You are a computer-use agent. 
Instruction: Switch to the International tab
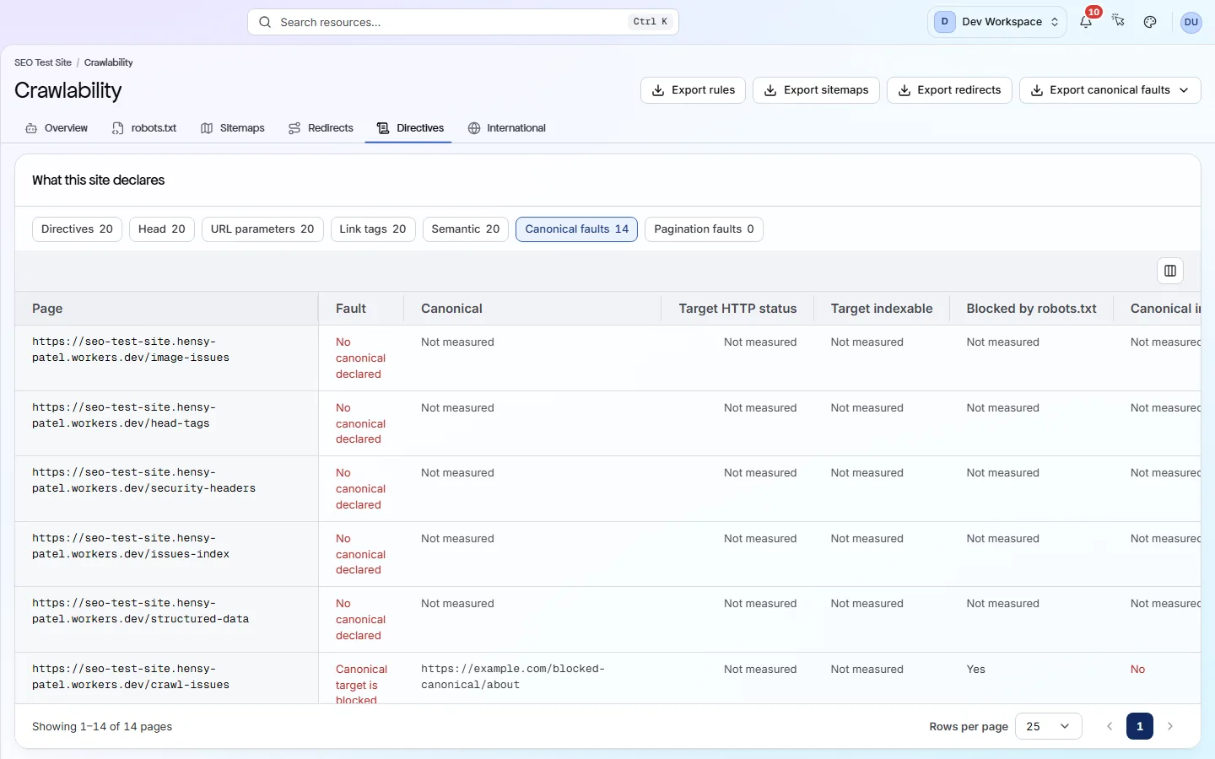point(507,128)
